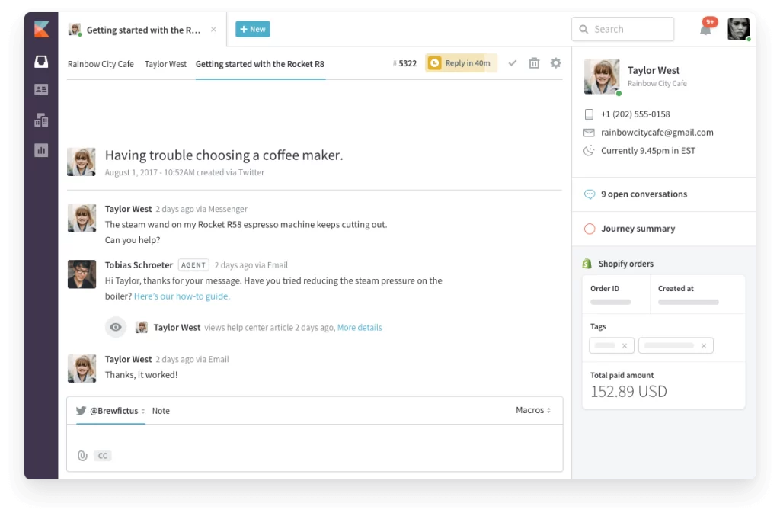Click the 'Reply in 40m' SLA badge
This screenshot has height=516, width=780.
pyautogui.click(x=461, y=63)
